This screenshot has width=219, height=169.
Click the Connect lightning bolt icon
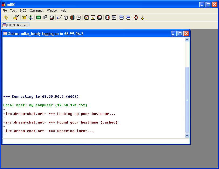point(6,17)
